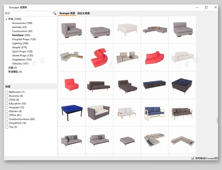Open the Construction (63) category
Image resolution: width=222 pixels, height=170 pixels.
coord(22,31)
